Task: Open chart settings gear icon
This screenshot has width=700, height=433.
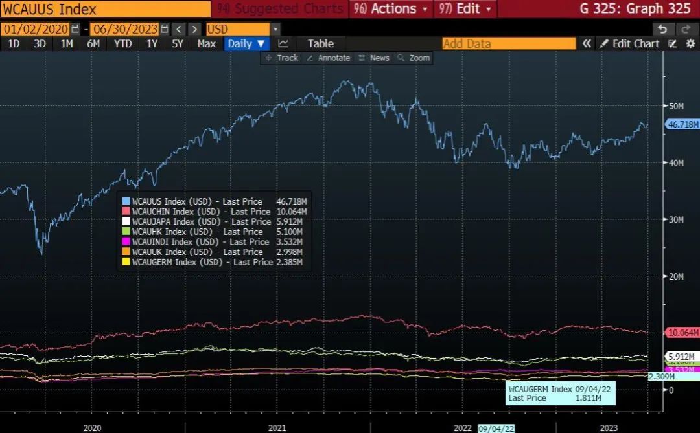Action: (x=689, y=44)
